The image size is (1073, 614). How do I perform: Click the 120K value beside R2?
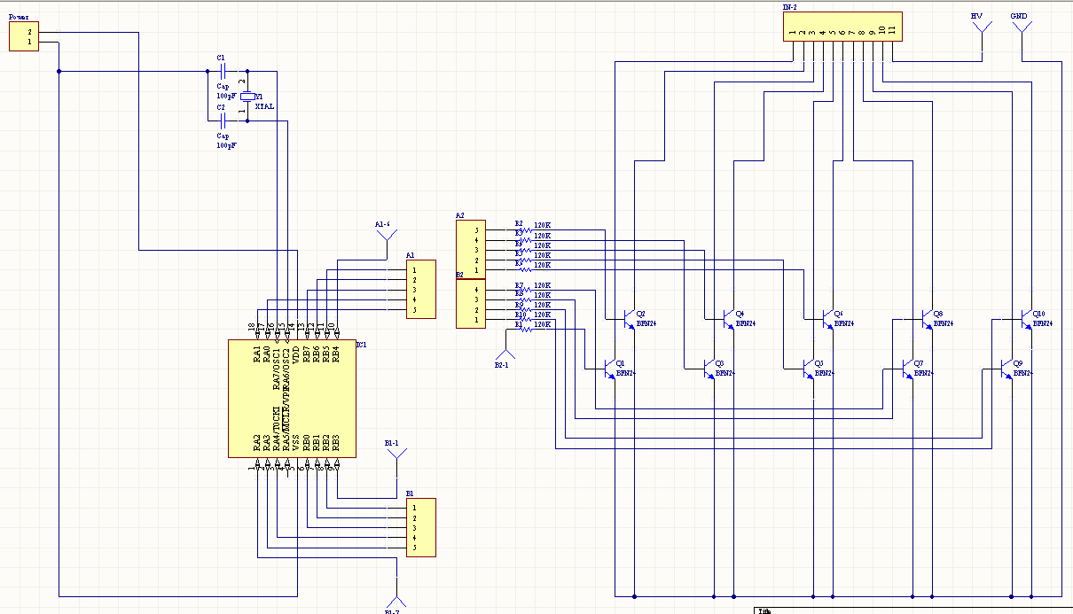[542, 225]
